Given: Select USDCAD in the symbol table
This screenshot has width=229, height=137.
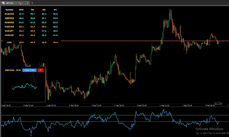Looking at the screenshot, I should tap(9, 27).
